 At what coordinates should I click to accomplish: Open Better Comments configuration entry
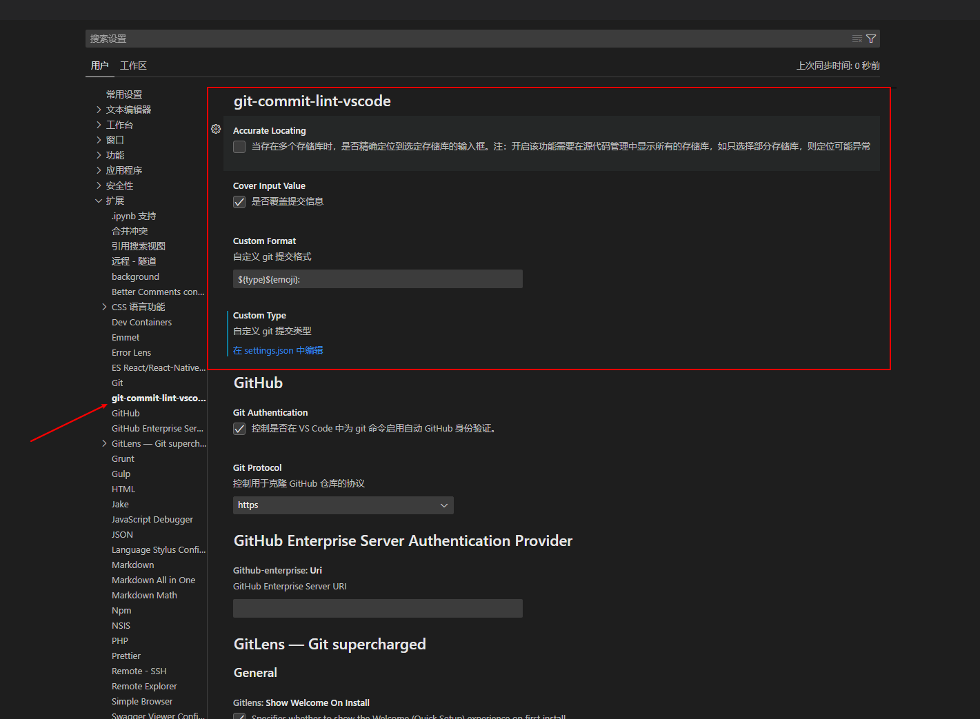[158, 292]
